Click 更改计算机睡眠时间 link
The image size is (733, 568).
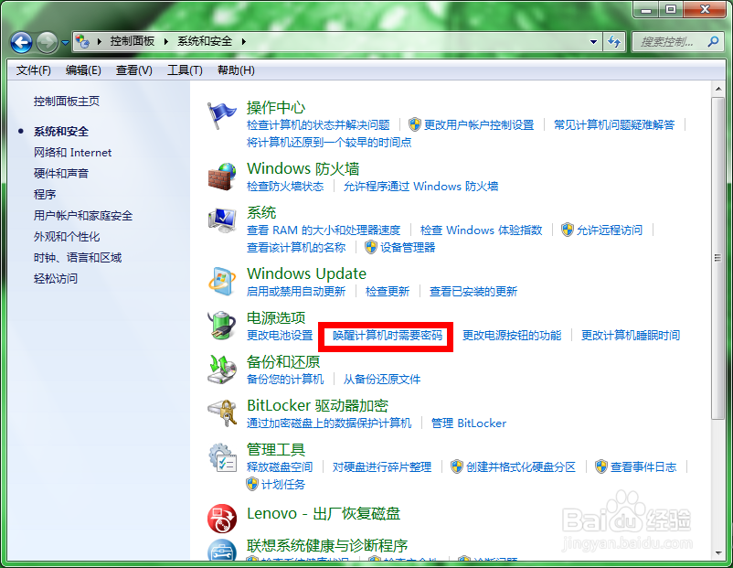(631, 335)
